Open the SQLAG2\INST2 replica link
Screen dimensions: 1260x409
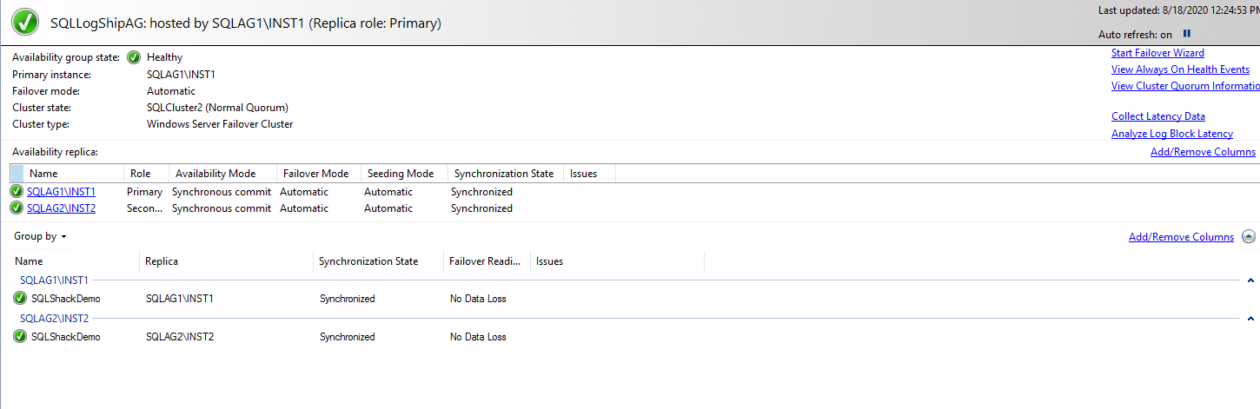click(61, 208)
